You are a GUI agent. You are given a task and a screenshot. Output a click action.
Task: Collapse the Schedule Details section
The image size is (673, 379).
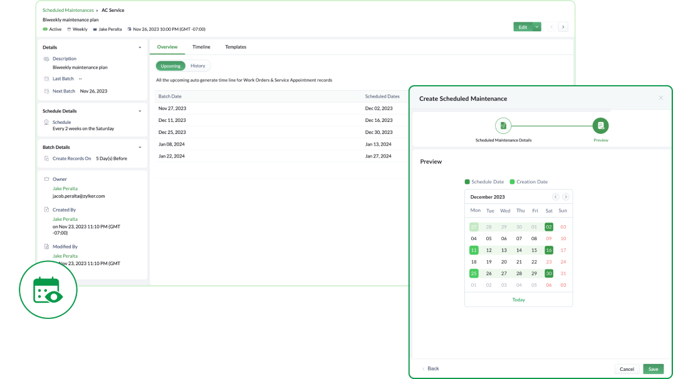coord(140,111)
